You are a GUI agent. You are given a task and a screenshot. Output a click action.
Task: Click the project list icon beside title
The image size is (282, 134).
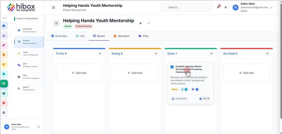tap(57, 23)
